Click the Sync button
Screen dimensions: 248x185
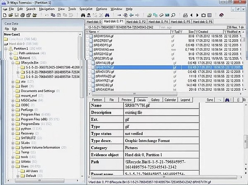pos(210,100)
